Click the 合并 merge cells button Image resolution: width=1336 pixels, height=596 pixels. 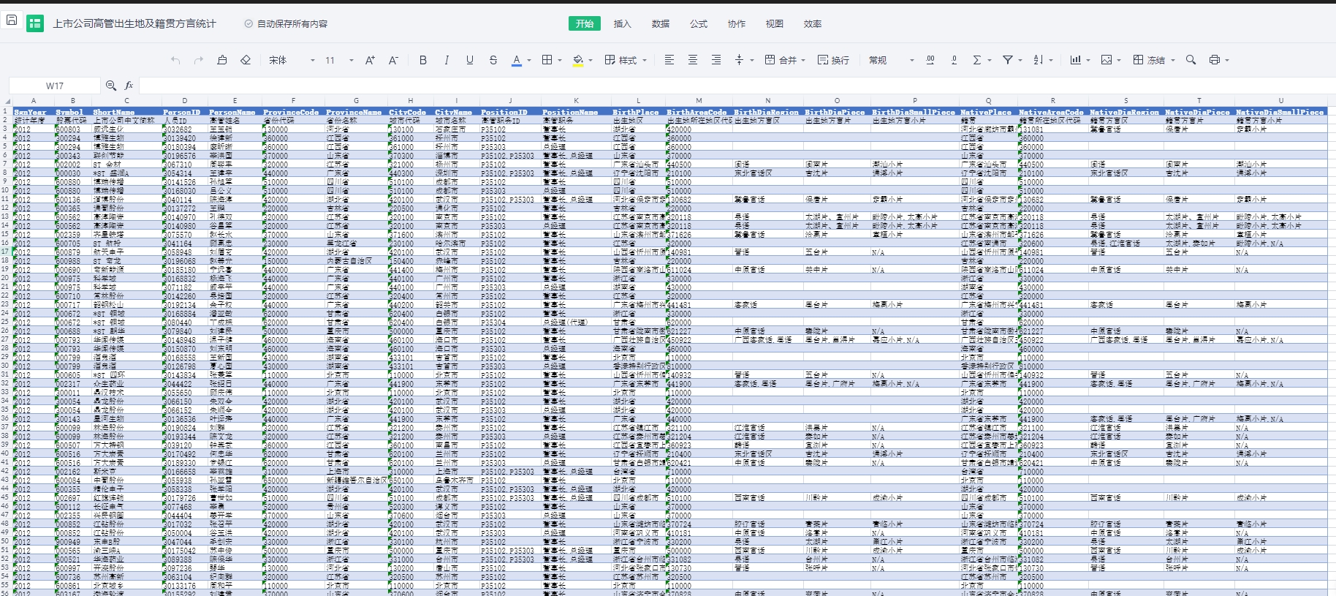click(x=781, y=60)
